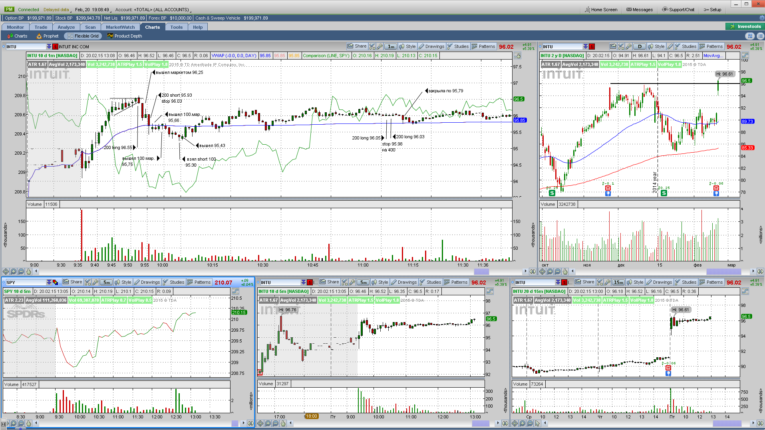Click drawing pencil icon on daily chart toolbar

click(670, 46)
